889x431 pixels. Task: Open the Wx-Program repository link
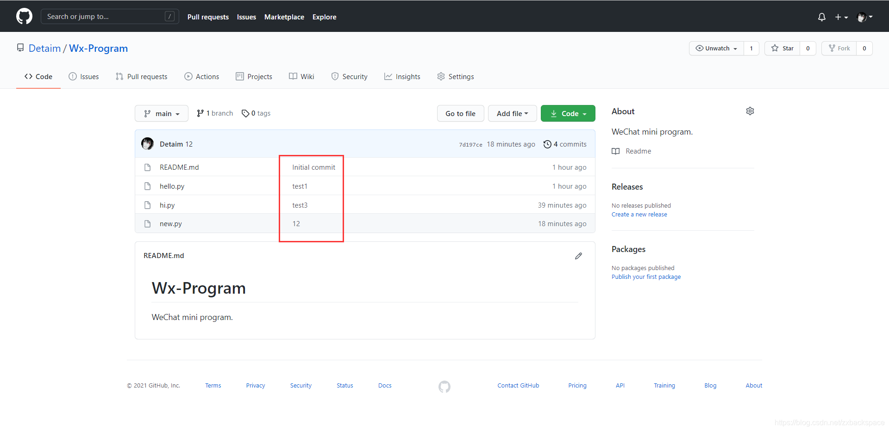(x=98, y=49)
